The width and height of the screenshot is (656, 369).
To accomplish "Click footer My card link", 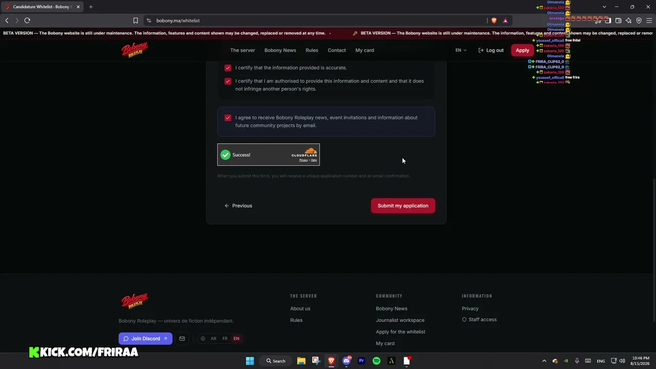I will pos(385,343).
